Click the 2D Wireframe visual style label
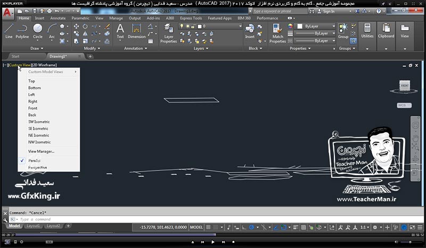 point(45,65)
